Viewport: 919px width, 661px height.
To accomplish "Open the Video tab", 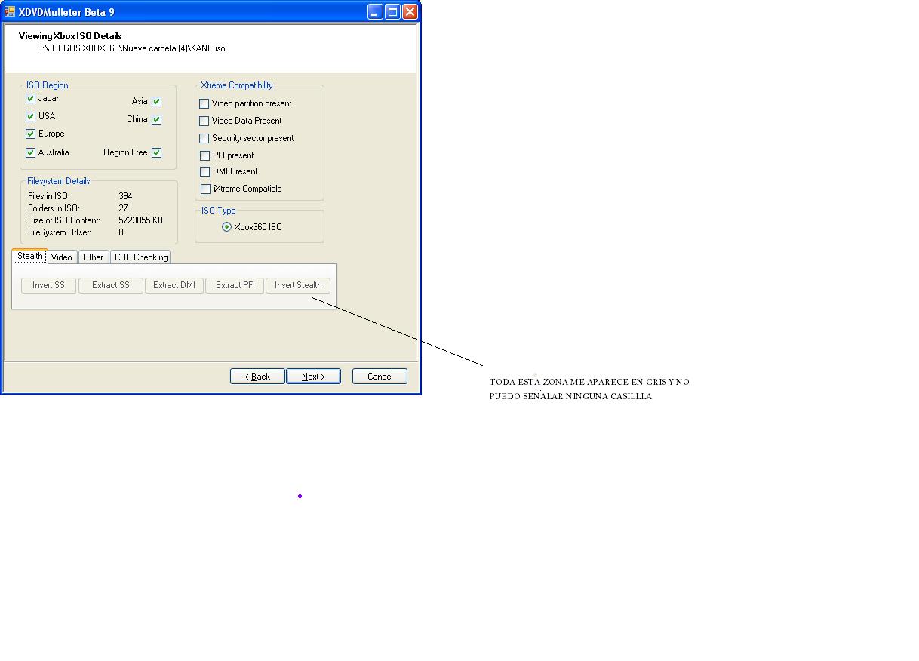I will (62, 257).
